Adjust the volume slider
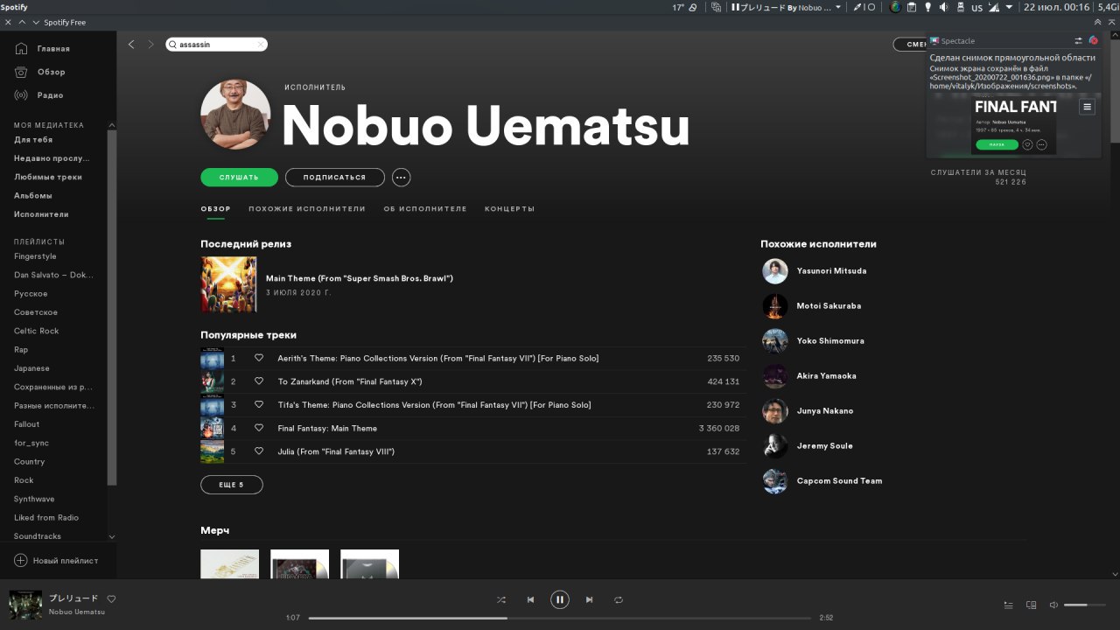 tap(1085, 605)
